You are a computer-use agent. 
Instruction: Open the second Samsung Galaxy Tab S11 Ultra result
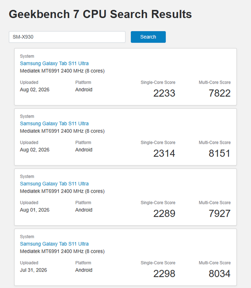point(54,123)
